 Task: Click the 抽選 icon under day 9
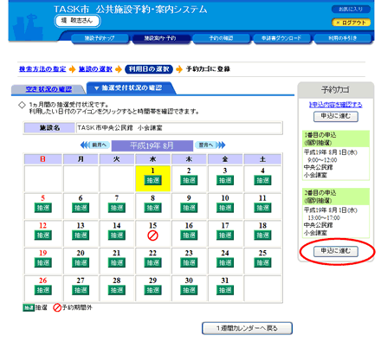189,208
